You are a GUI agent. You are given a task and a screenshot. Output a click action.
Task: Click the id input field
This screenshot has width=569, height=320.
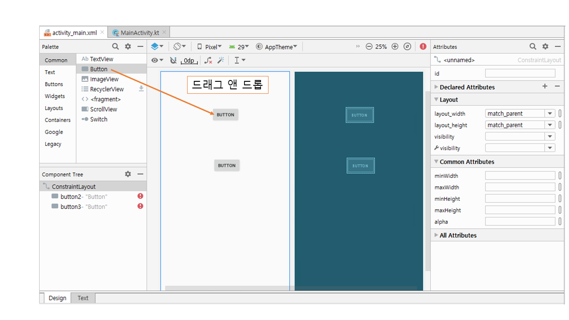(520, 73)
